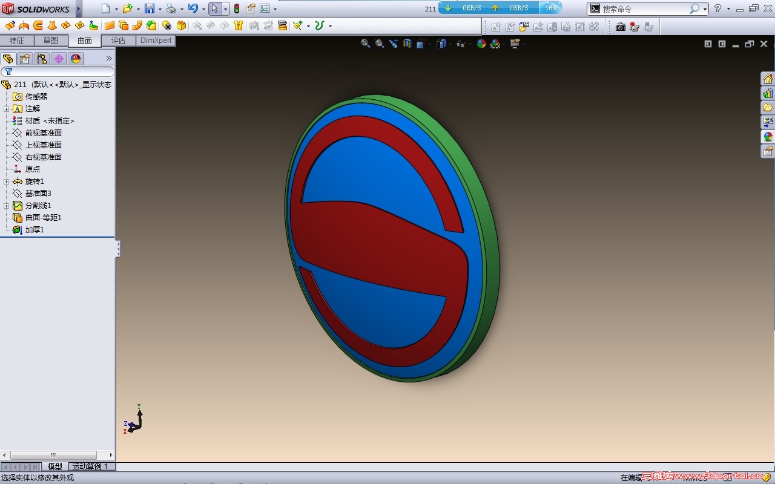
Task: Create a new document with the New icon
Action: point(106,8)
